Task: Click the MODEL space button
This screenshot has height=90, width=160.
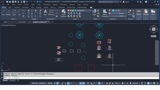Action: pyautogui.click(x=50, y=83)
